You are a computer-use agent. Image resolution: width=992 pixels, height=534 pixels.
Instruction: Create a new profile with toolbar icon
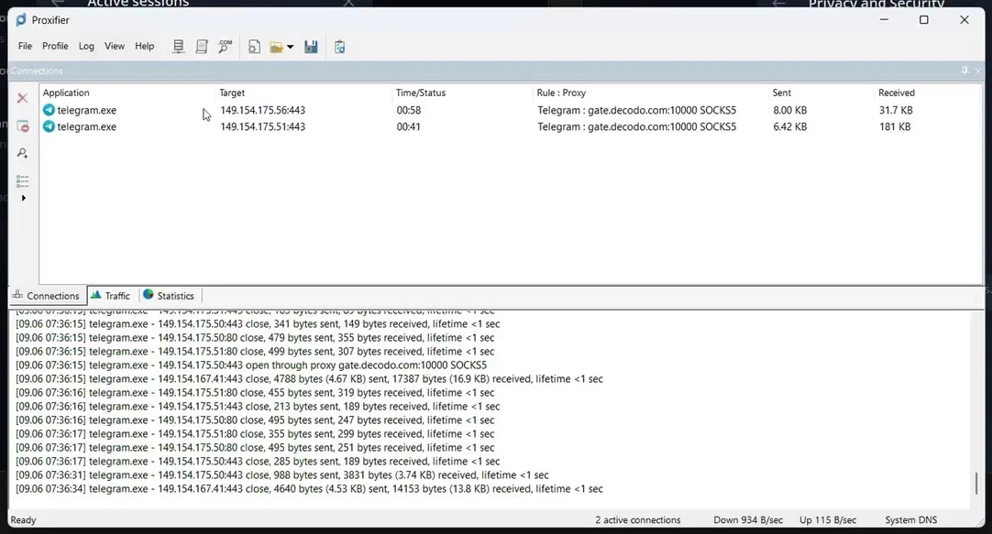pos(254,47)
